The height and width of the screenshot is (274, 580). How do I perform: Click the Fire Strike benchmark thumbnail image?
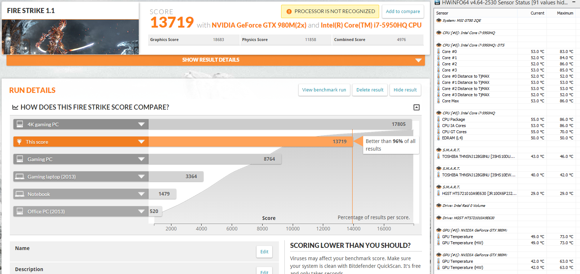pos(70,37)
